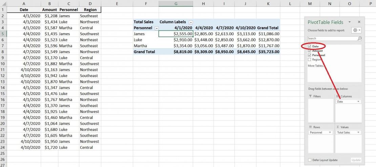Open the Column Labels filter dropdown
376x167 pixels.
191,22
